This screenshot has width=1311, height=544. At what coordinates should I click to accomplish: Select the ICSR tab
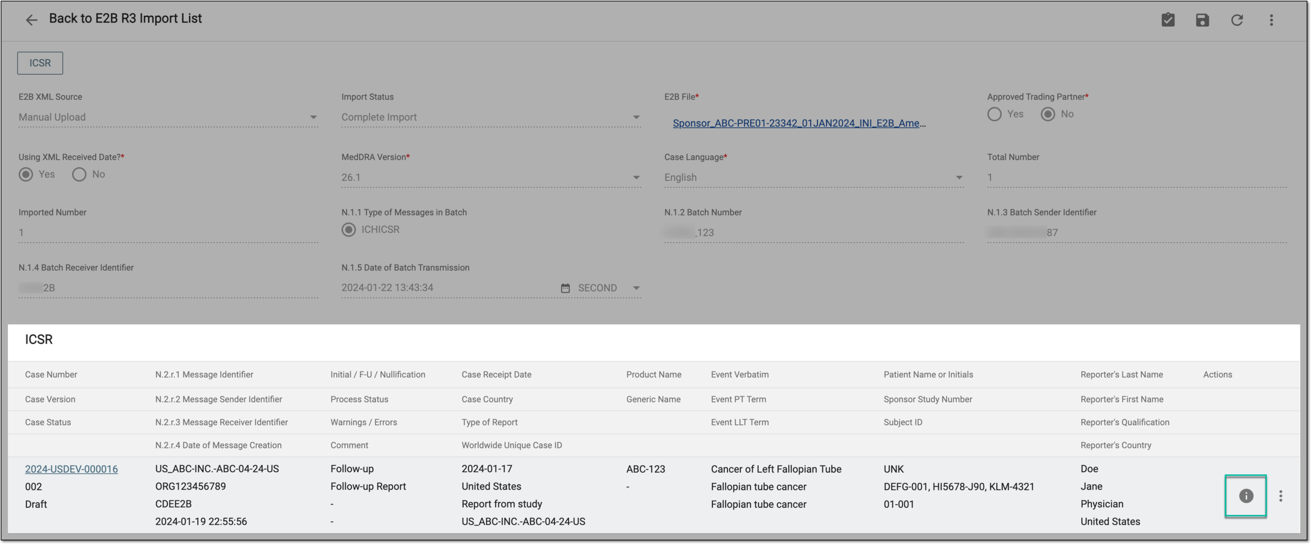(40, 63)
